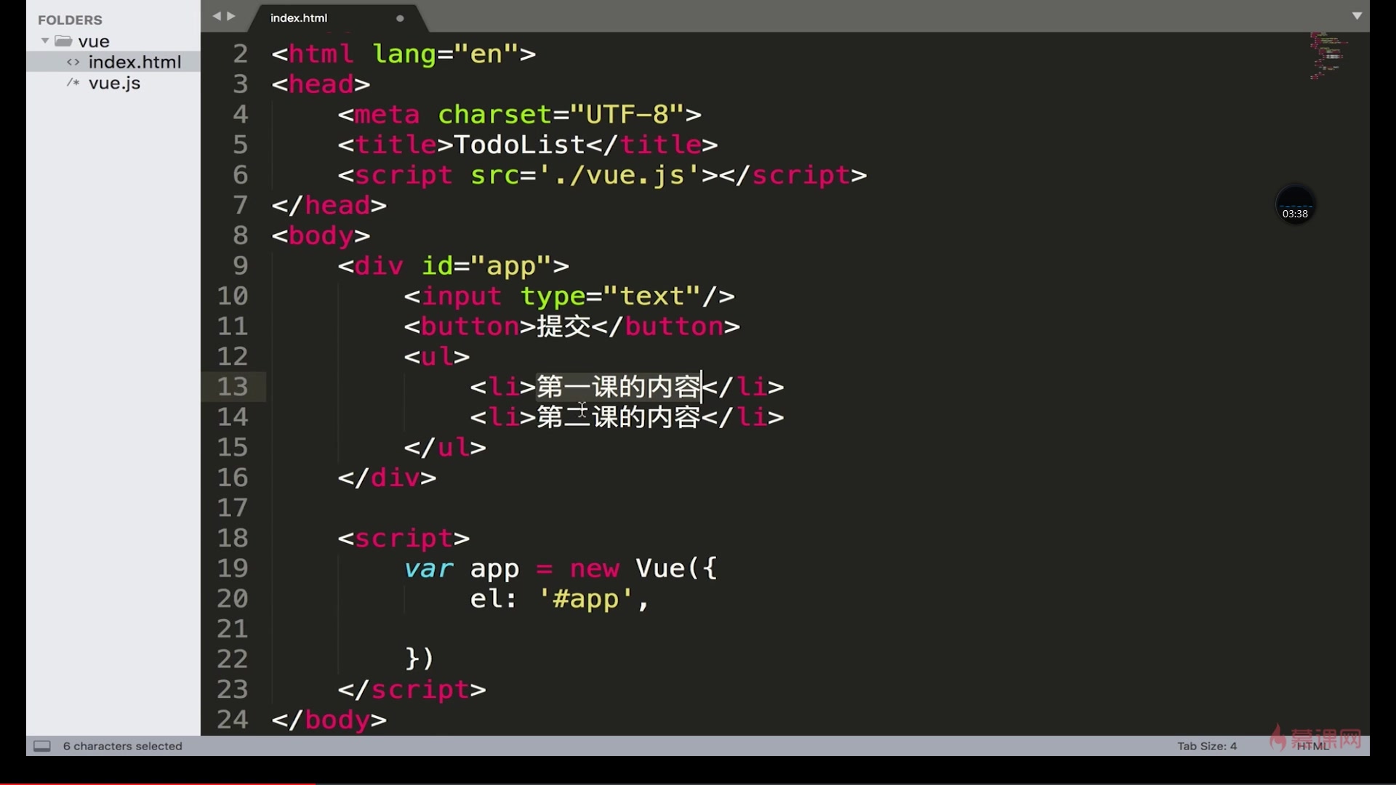Image resolution: width=1396 pixels, height=785 pixels.
Task: Toggle sidebar with status bar panel icon
Action: [42, 746]
